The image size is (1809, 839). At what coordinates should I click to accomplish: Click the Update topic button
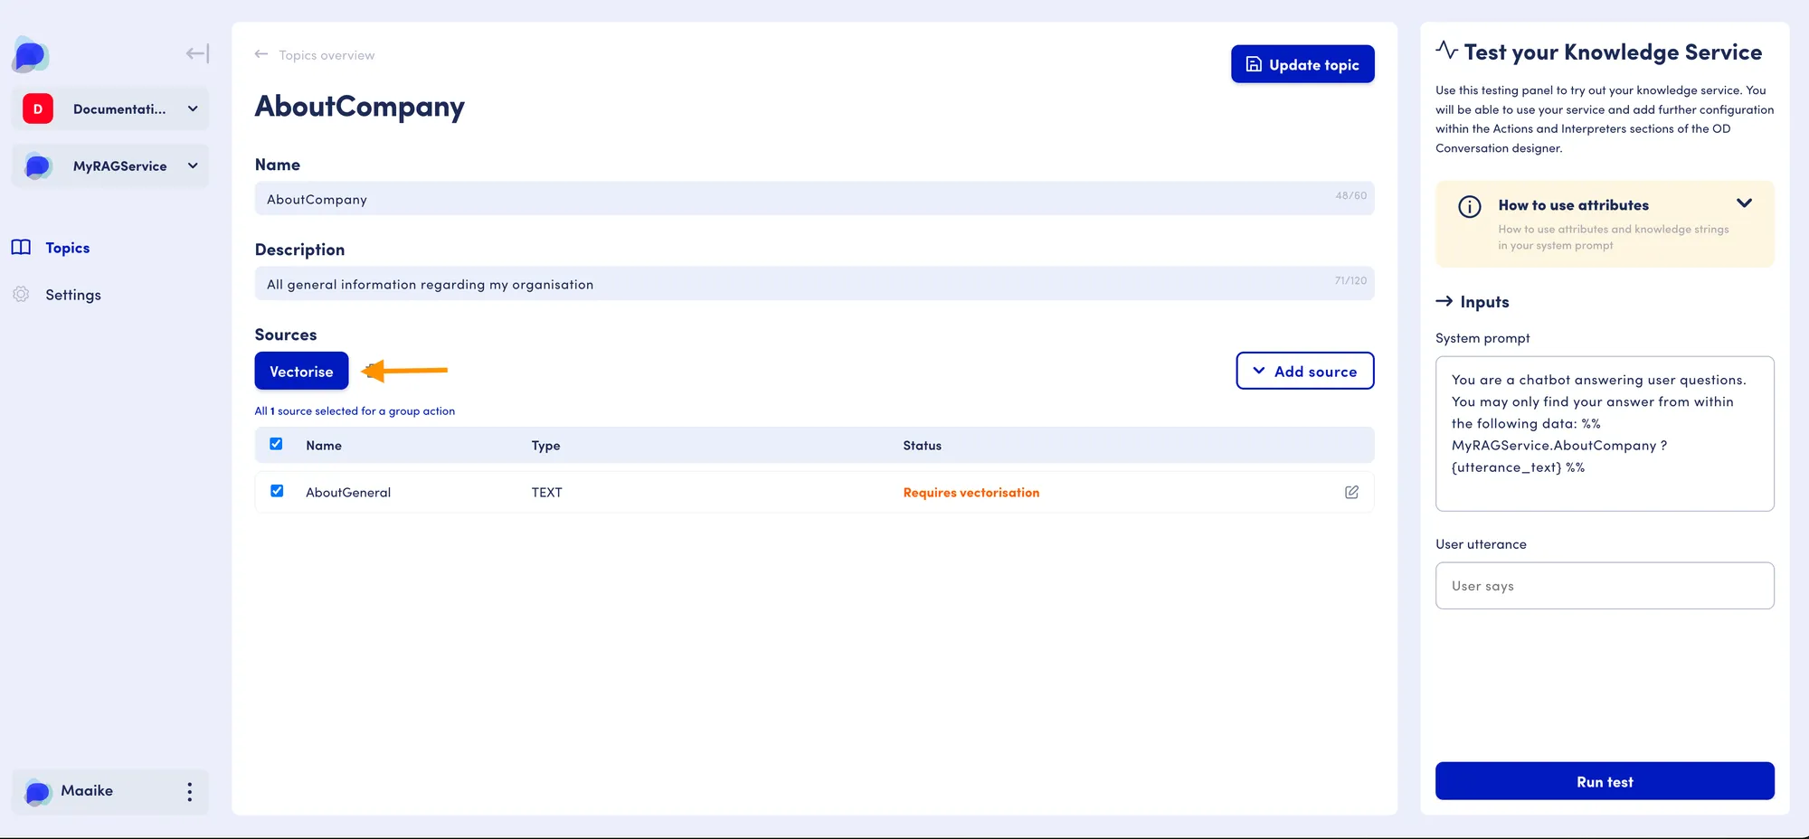click(x=1302, y=64)
